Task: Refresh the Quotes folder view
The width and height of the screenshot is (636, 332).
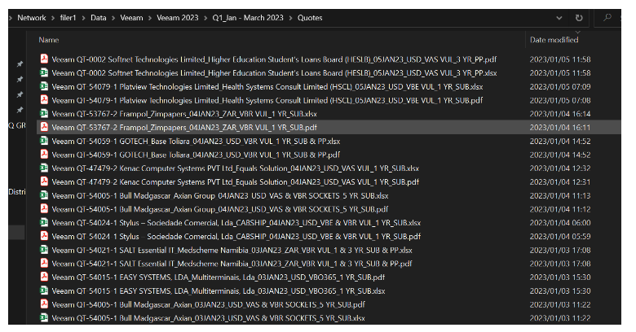Action: (579, 18)
